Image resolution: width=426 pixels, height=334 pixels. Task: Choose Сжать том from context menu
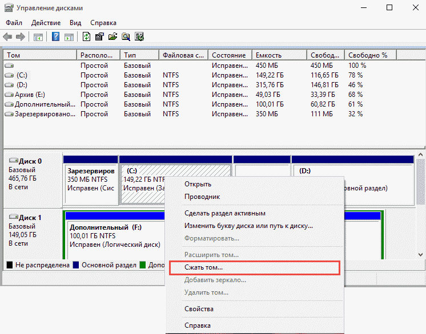204,267
